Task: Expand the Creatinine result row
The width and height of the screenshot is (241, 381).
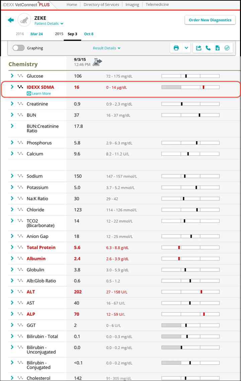Action: (x=12, y=104)
